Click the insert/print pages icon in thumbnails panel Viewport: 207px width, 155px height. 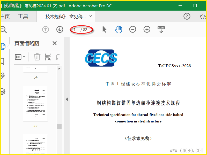pyautogui.click(x=48, y=57)
